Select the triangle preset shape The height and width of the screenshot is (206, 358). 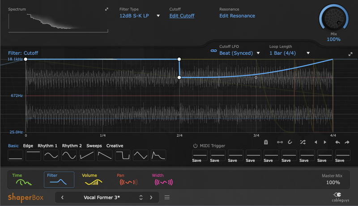pyautogui.click(x=141, y=156)
